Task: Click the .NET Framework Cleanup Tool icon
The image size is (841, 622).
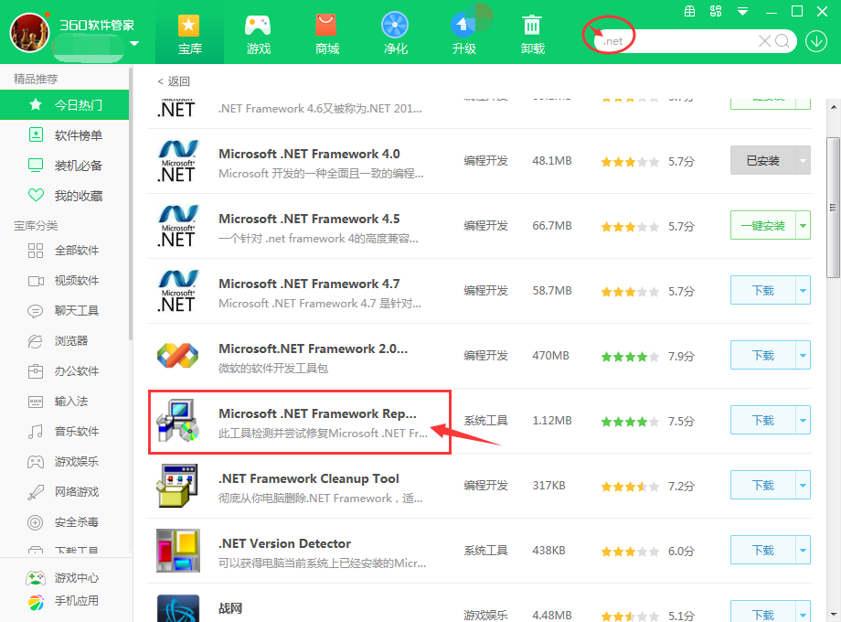Action: click(177, 487)
